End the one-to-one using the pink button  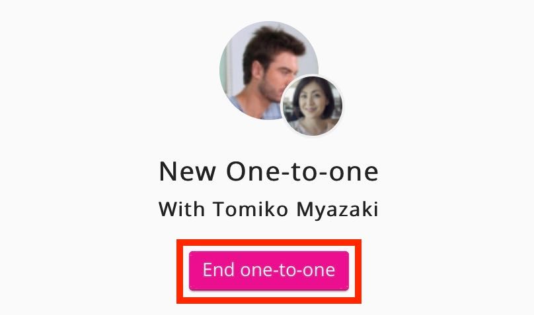point(269,271)
